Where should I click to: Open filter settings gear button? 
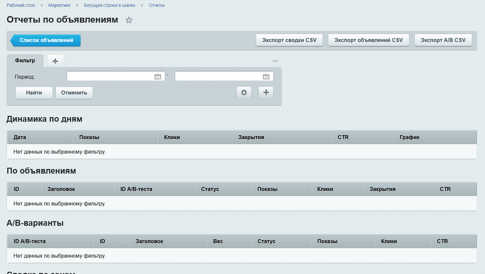(x=244, y=93)
